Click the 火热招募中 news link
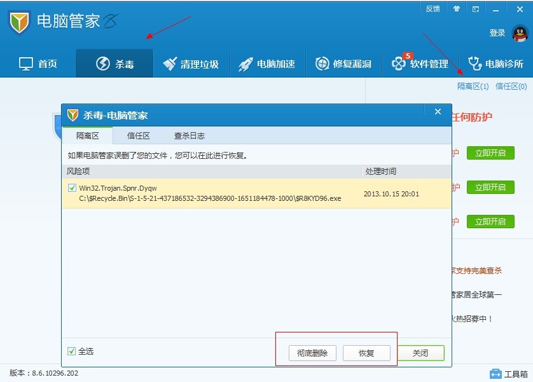The width and height of the screenshot is (533, 382). tap(473, 319)
